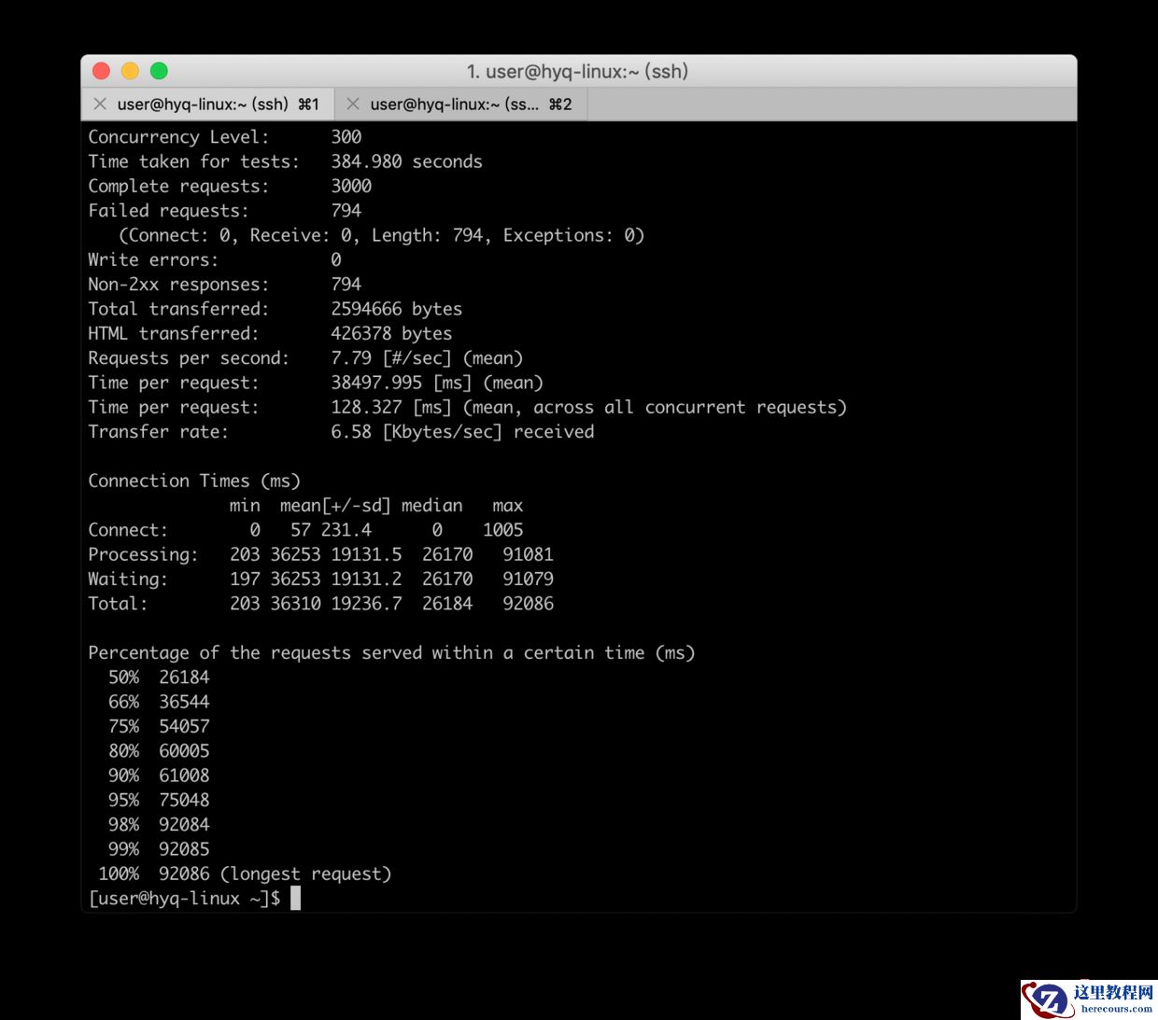Click '6.58 [Kbytes/sec] received' transfer rate

coord(462,431)
